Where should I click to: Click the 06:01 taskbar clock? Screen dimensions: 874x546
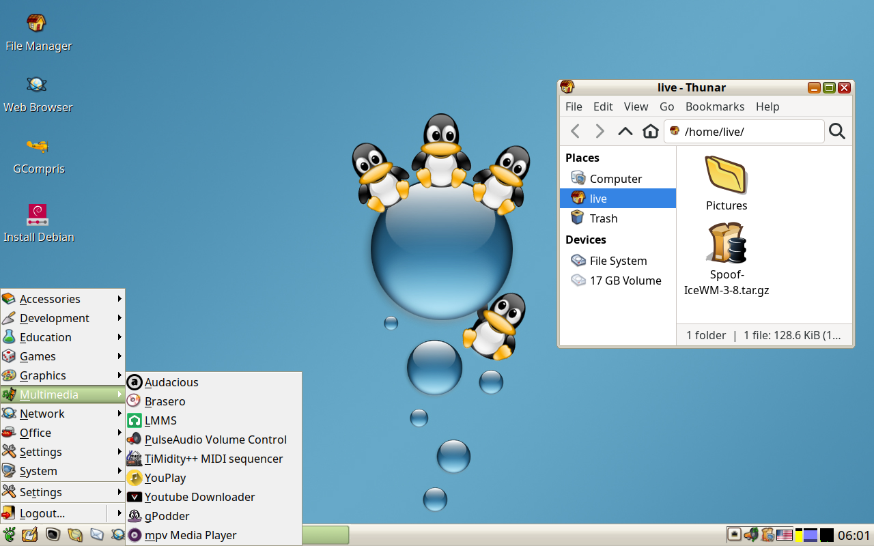854,536
